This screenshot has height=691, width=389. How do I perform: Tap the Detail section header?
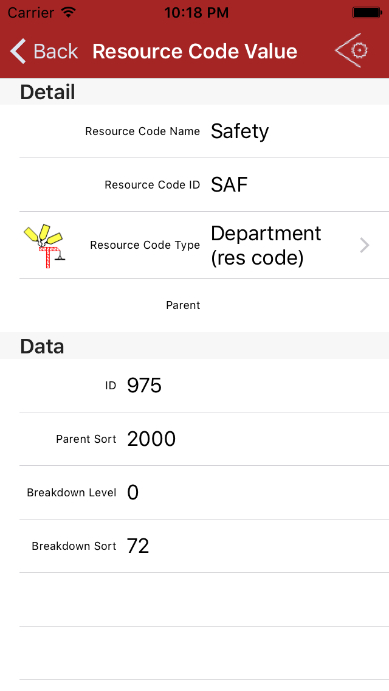pos(48,92)
